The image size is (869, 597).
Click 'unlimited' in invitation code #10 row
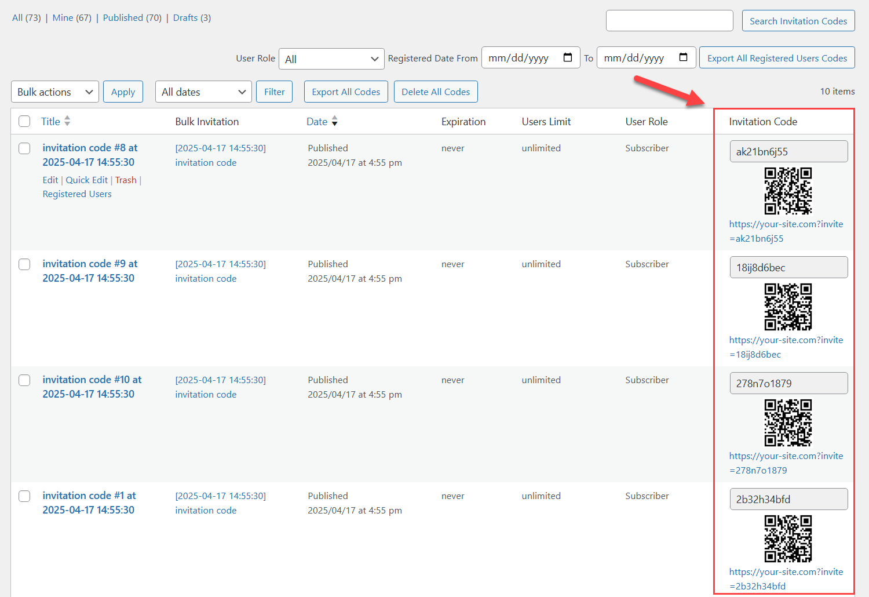click(541, 380)
